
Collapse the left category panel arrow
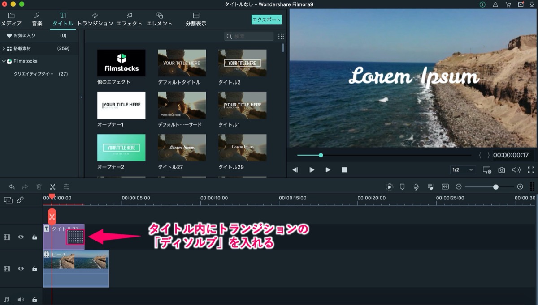coord(82,97)
